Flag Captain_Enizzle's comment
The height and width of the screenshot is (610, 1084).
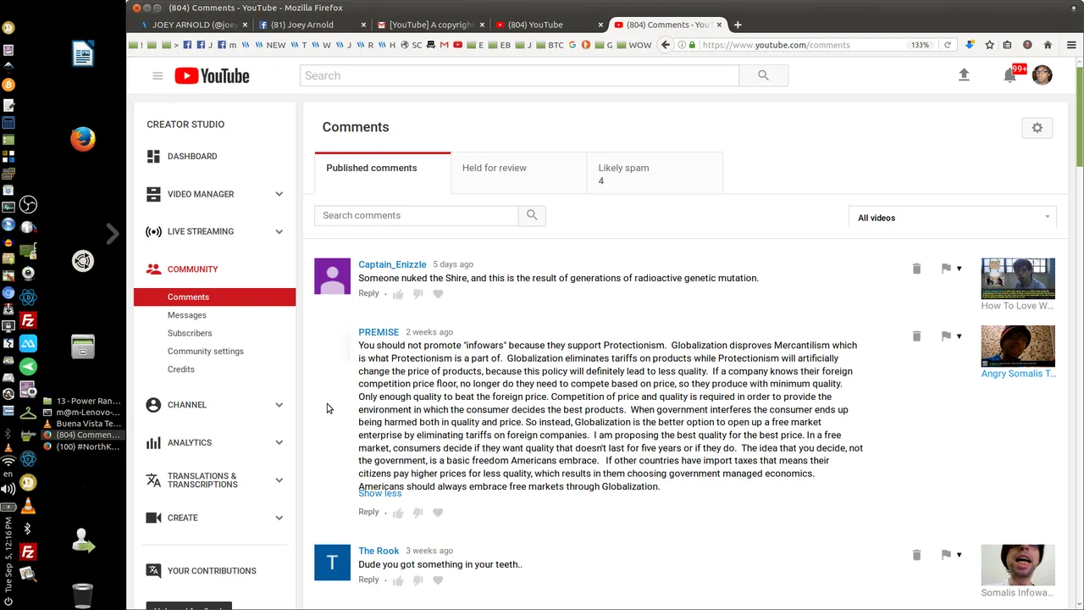[946, 269]
